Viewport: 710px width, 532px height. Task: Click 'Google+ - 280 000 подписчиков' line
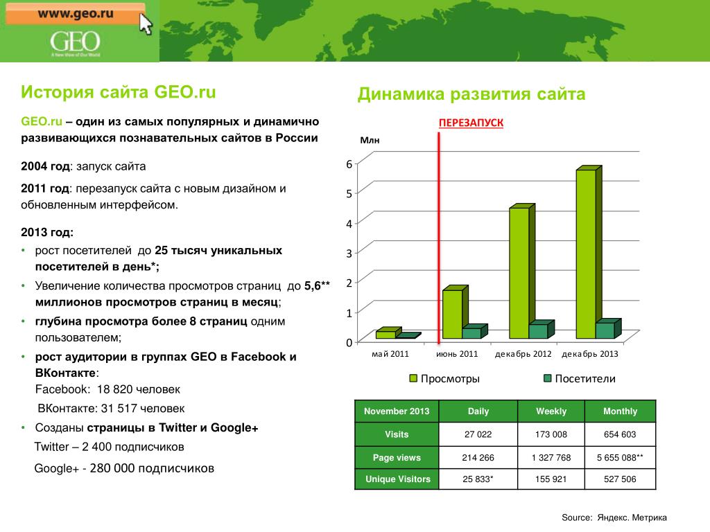pos(124,468)
